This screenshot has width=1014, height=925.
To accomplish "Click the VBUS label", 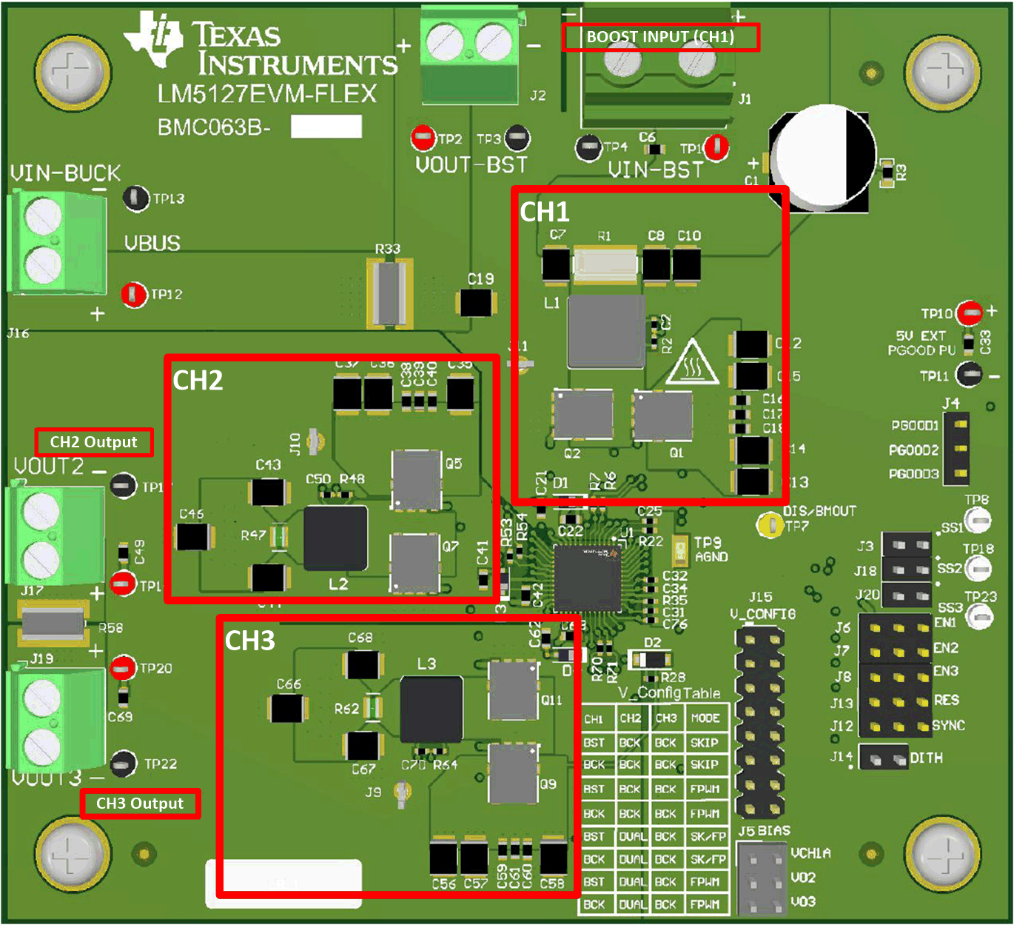I will (152, 243).
